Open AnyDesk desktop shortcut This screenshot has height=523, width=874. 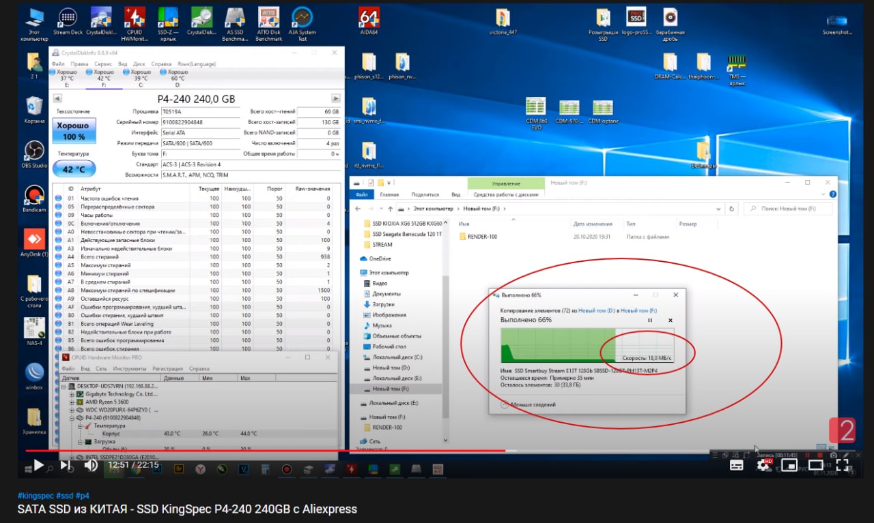click(34, 243)
